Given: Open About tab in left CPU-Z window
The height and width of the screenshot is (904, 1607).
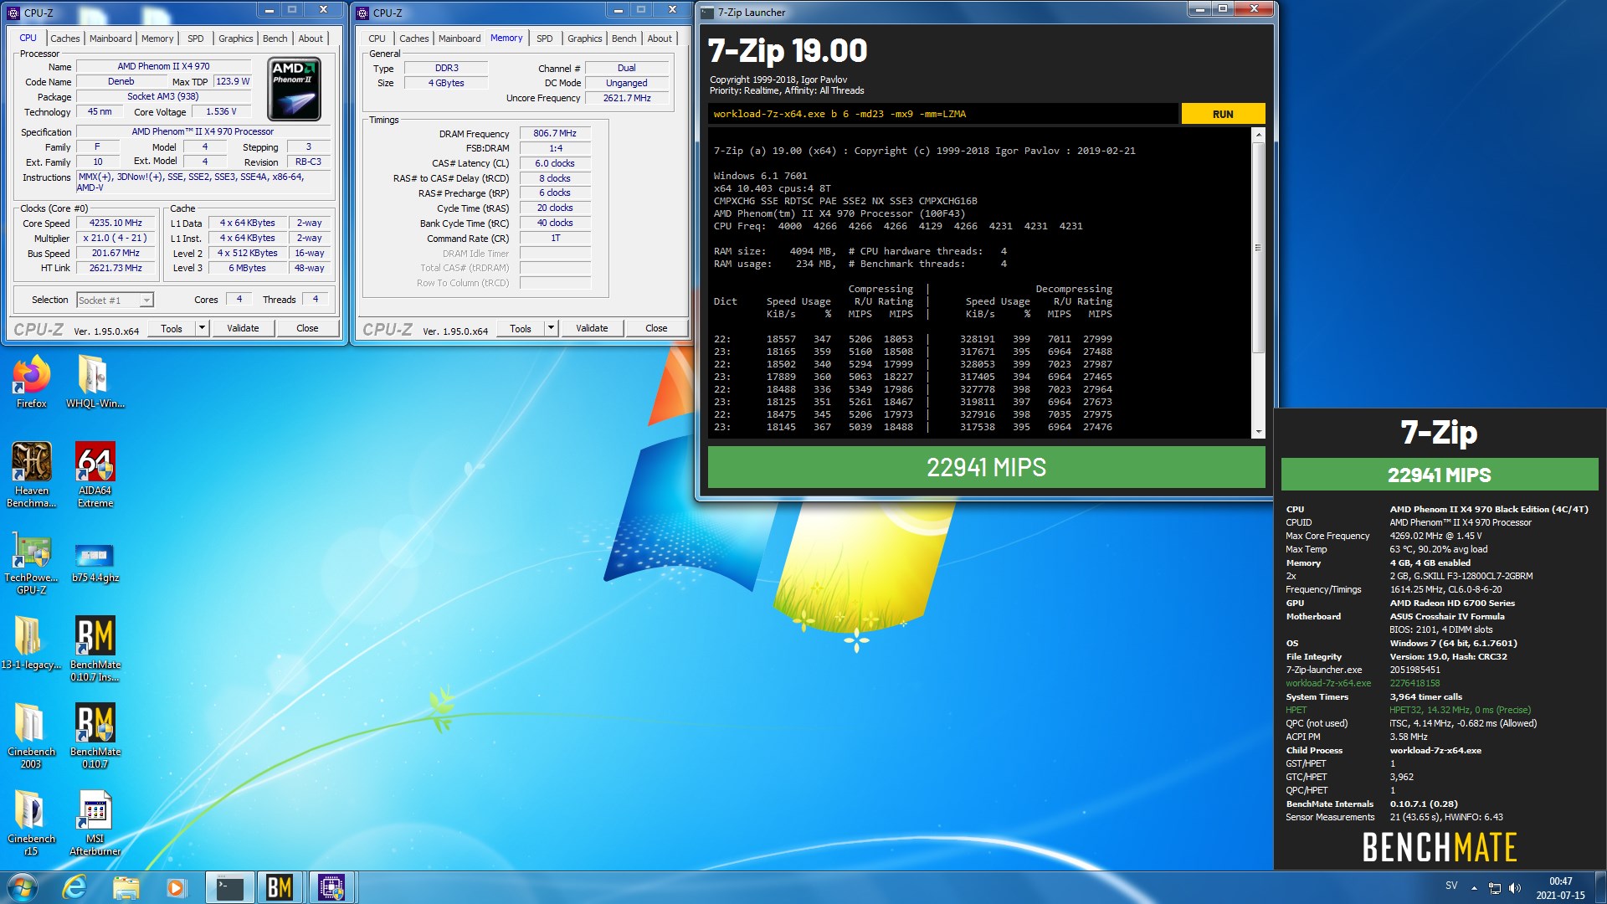Looking at the screenshot, I should [x=311, y=39].
